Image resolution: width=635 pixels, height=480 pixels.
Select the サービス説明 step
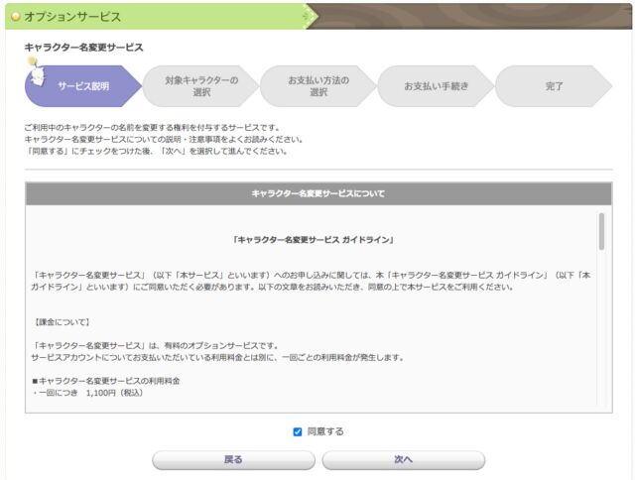coord(83,86)
